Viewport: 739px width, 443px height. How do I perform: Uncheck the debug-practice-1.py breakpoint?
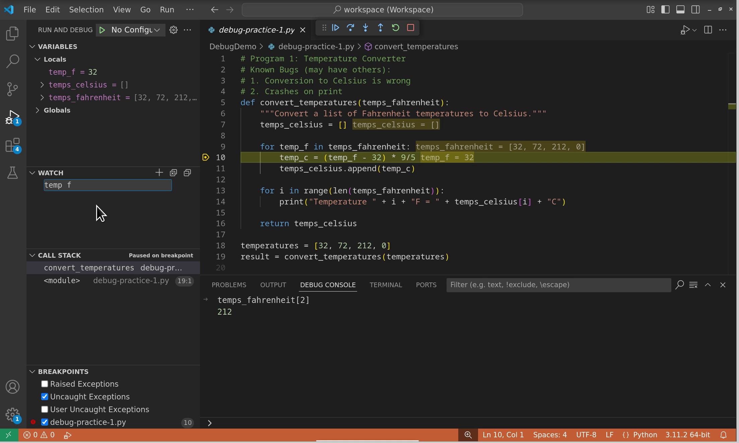pyautogui.click(x=45, y=422)
